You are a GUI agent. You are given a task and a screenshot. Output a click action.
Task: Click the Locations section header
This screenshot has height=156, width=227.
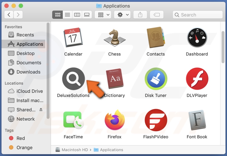pyautogui.click(x=14, y=83)
